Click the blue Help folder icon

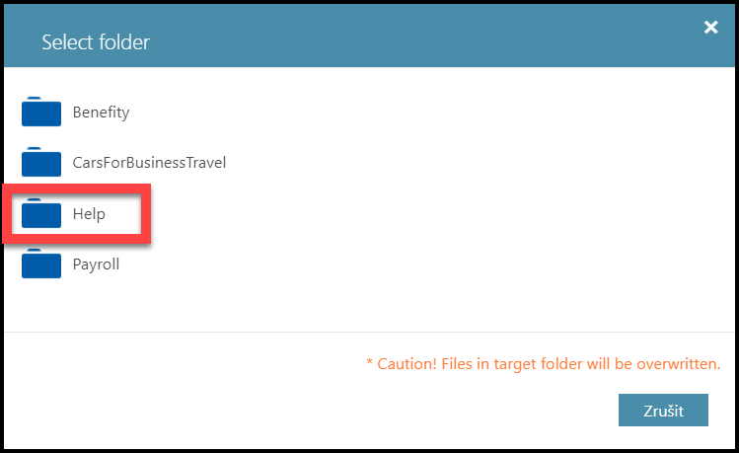tap(41, 214)
